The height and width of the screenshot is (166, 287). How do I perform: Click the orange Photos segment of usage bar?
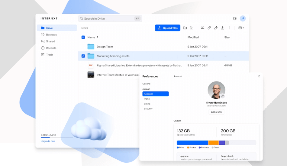(213, 143)
